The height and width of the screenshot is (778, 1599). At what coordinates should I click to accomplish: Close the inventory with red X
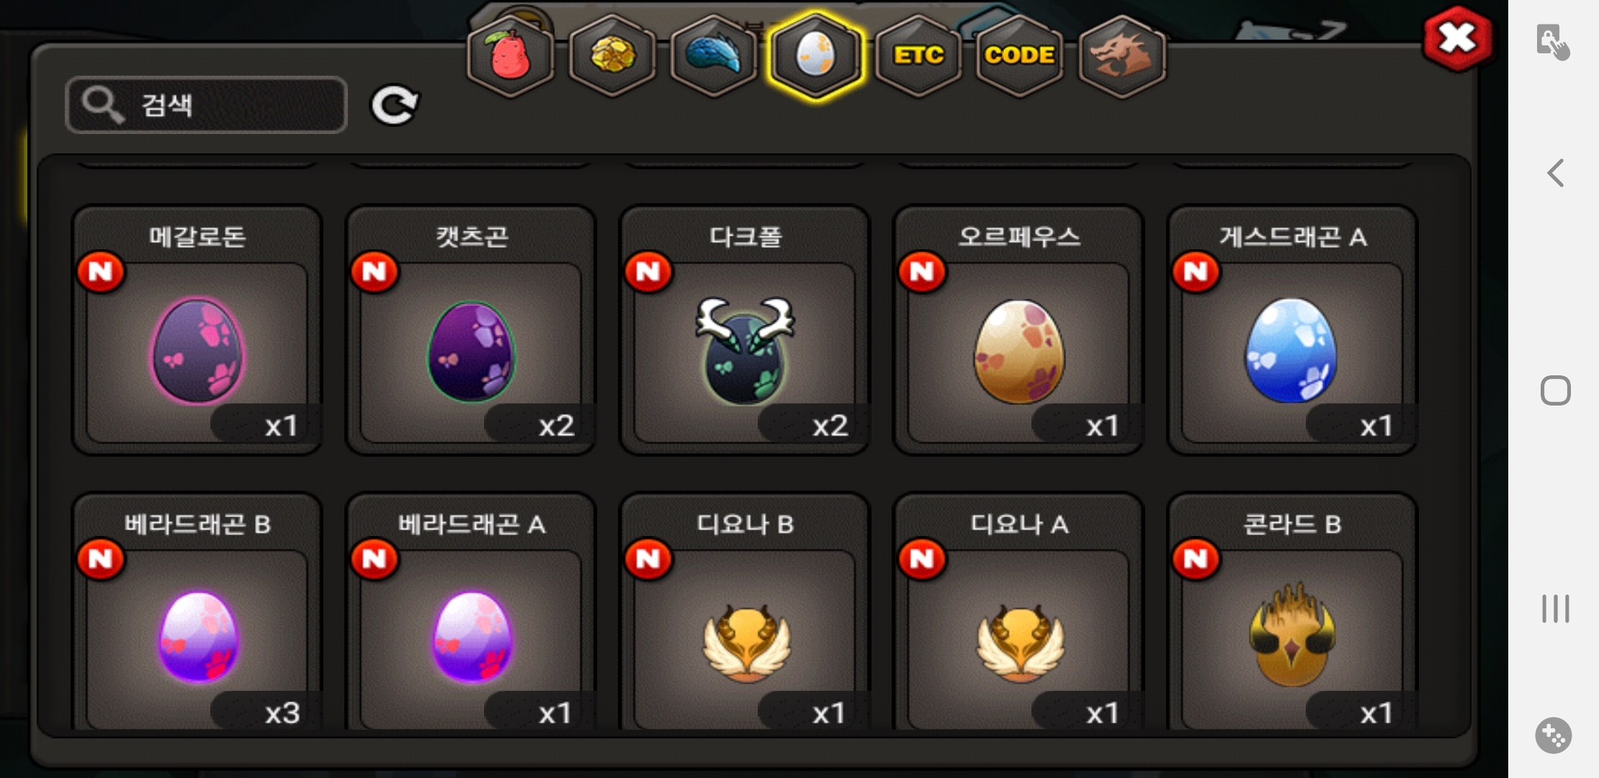tap(1457, 38)
